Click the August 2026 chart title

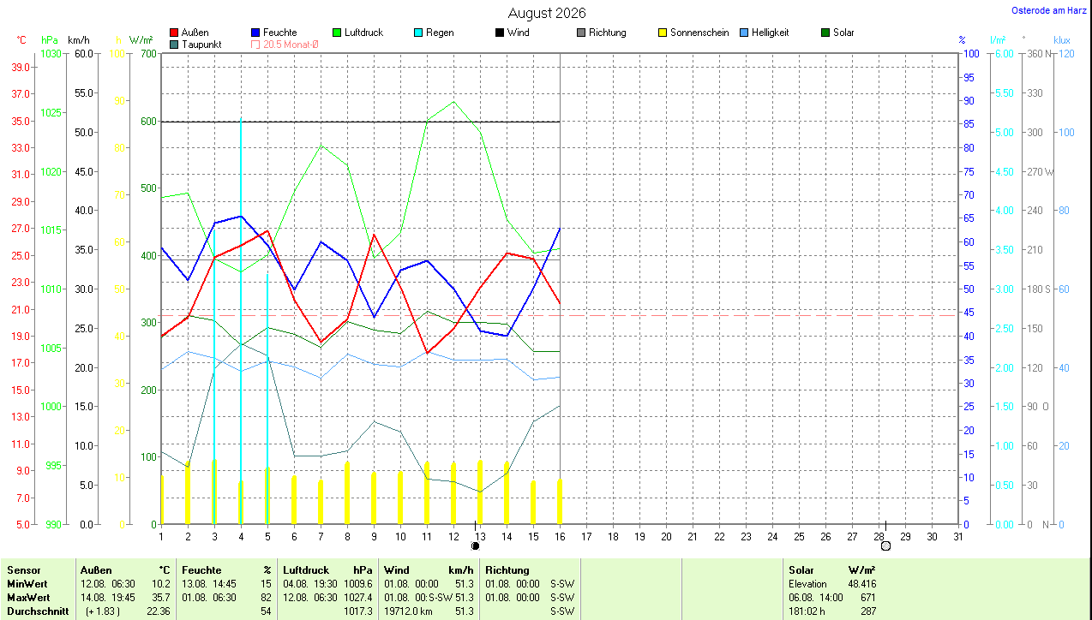pos(547,13)
